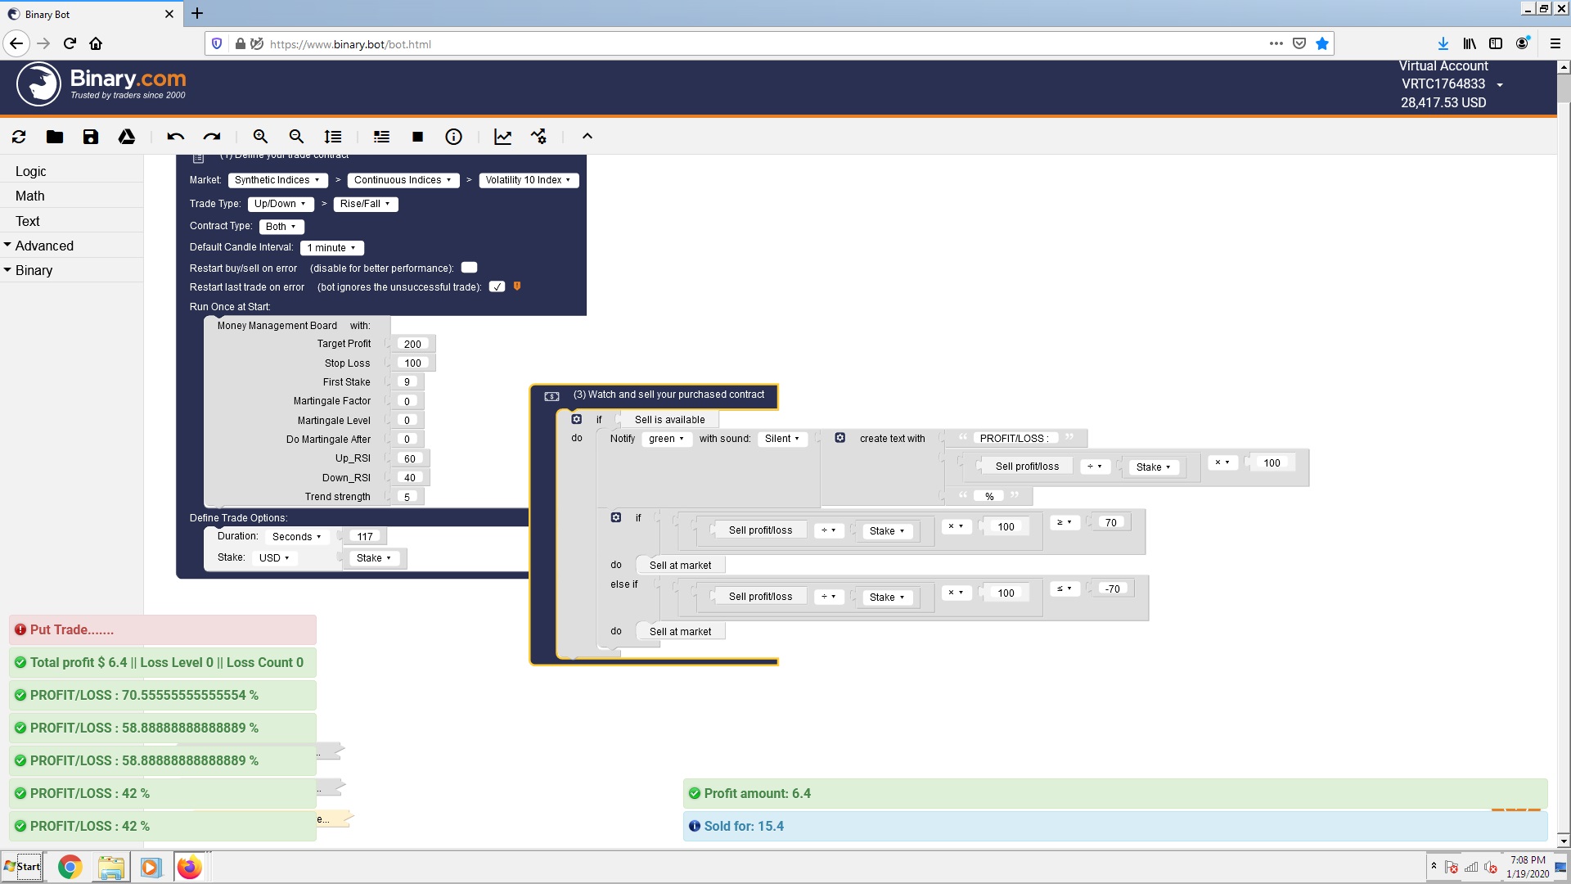Switch to the Logic blocks category
1571x884 pixels.
pos(31,171)
